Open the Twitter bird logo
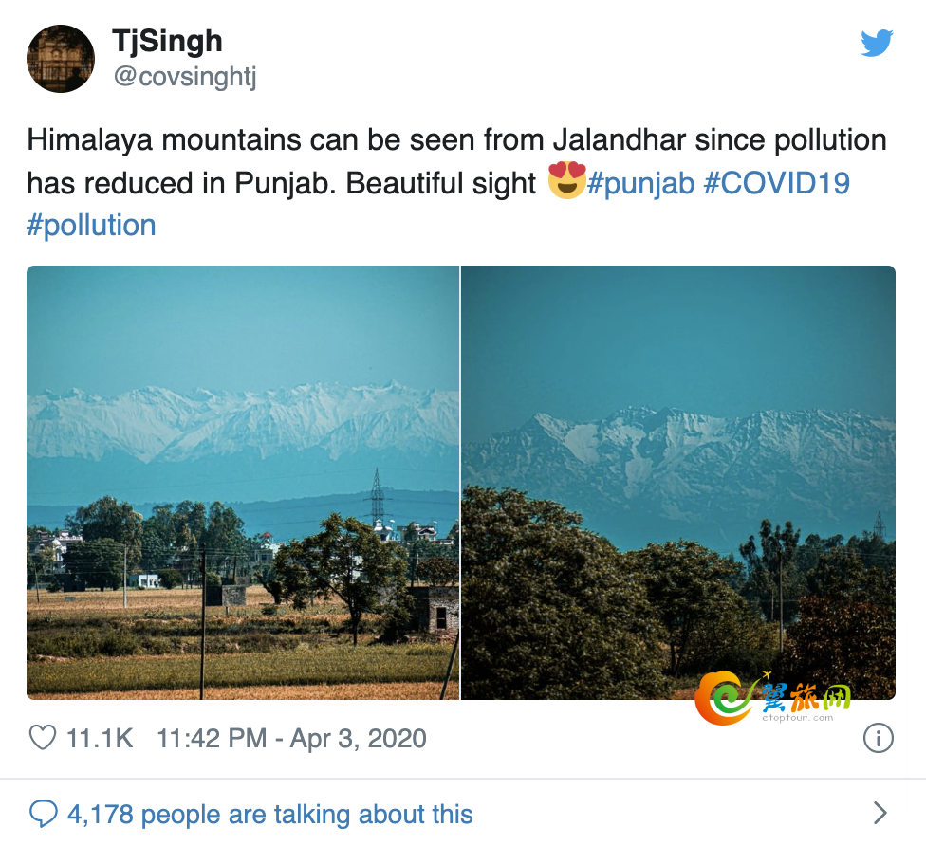 coord(877,43)
